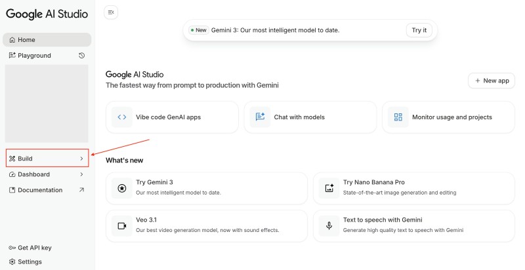Click the Get API key icon
This screenshot has width=525, height=270.
point(12,248)
